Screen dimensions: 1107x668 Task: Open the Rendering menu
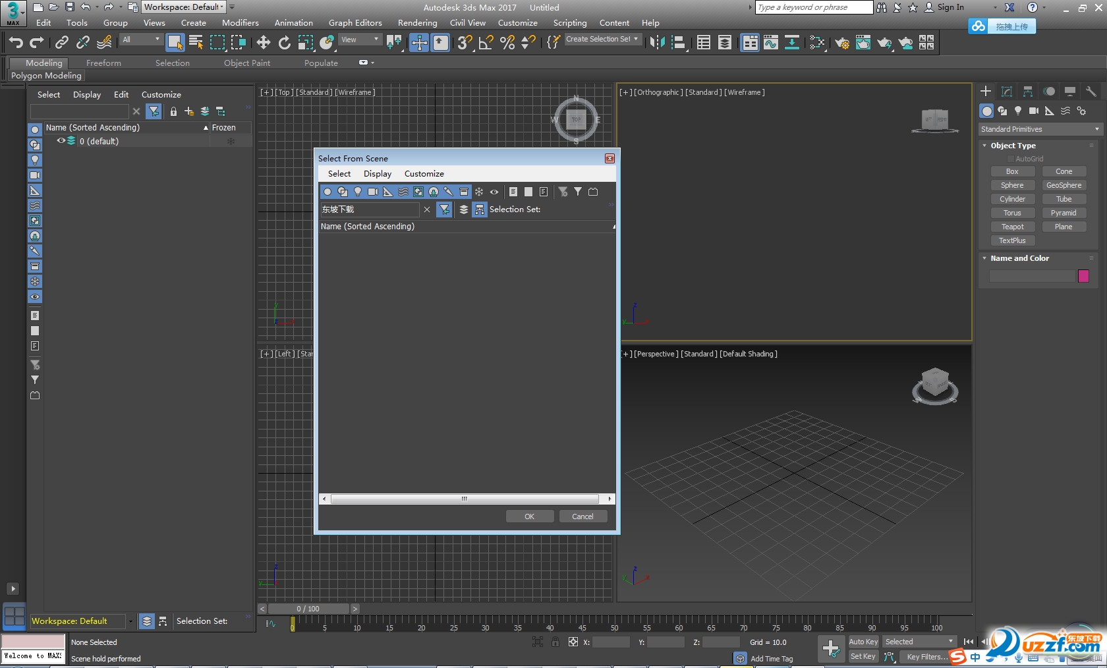[417, 22]
